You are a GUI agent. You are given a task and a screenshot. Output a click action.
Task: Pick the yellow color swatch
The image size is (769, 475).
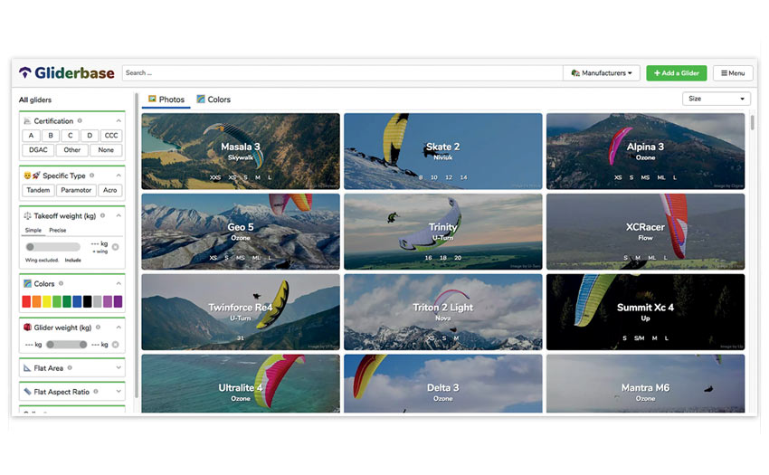tap(46, 301)
